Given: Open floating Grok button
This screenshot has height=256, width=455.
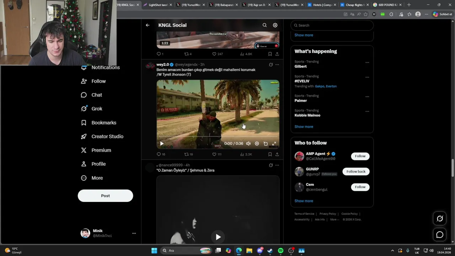Looking at the screenshot, I should coord(440,219).
